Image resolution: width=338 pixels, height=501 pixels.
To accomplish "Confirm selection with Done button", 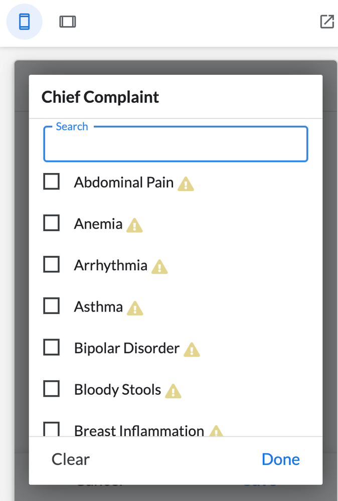I will 280,459.
